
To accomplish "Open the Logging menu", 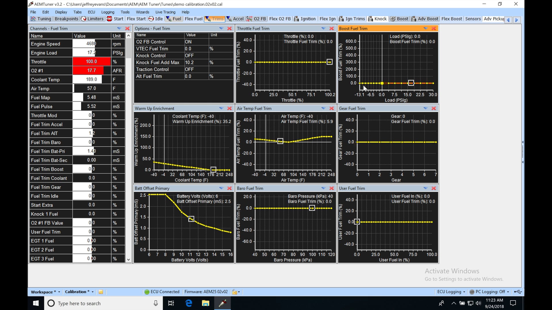I will [x=108, y=12].
